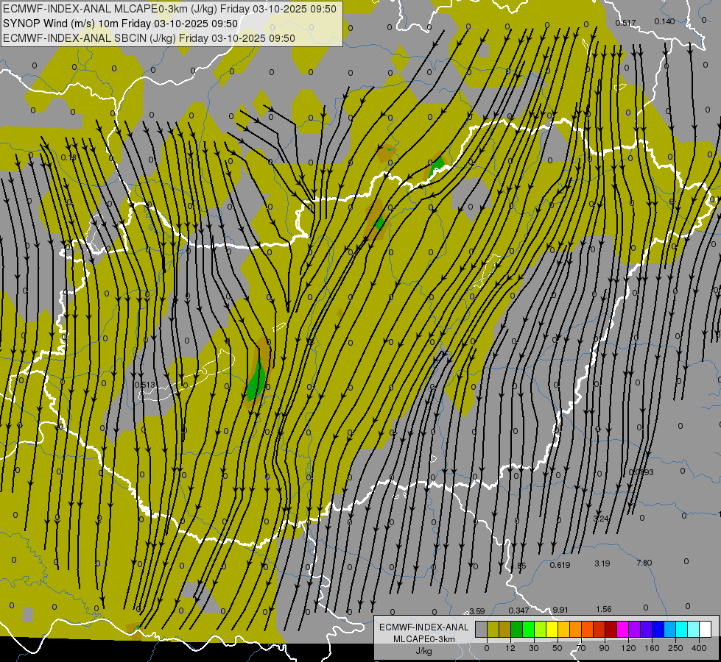Click the J/kg unit label in legend
The image size is (721, 662).
click(423, 651)
